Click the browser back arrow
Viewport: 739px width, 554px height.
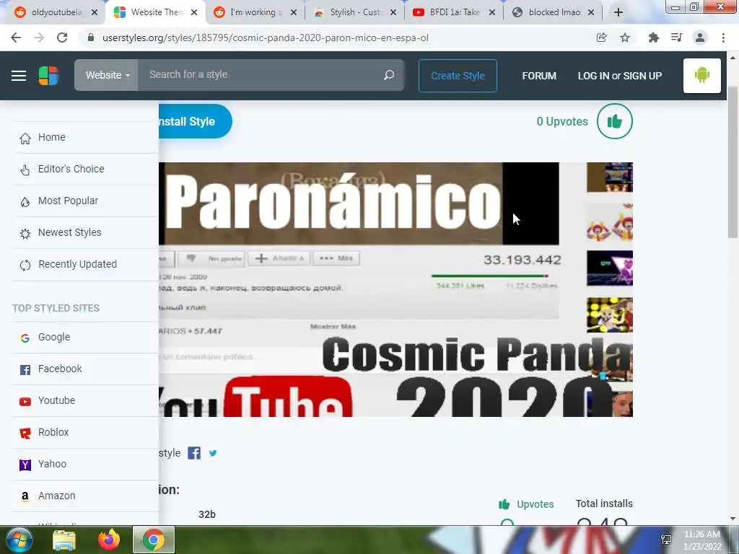pyautogui.click(x=16, y=38)
